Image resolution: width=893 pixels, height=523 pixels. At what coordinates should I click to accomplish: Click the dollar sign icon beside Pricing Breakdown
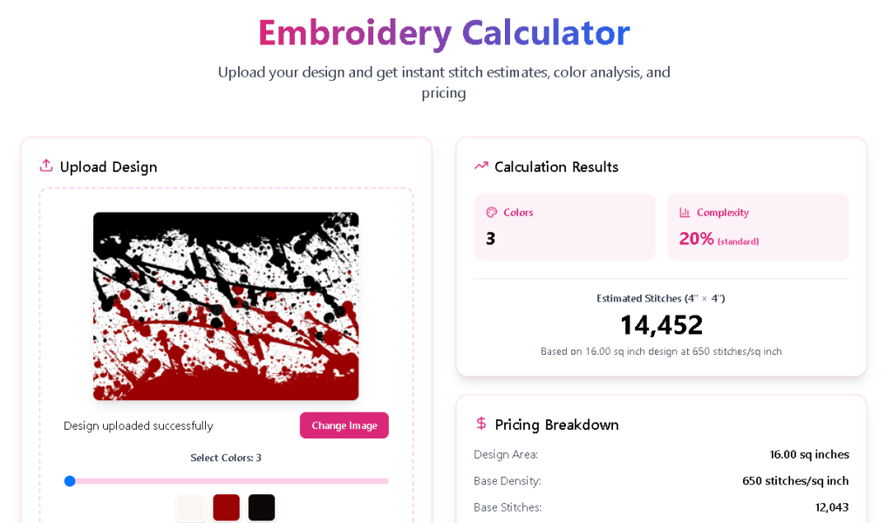pyautogui.click(x=481, y=424)
